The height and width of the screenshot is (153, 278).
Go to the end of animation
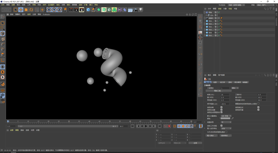tap(160, 126)
